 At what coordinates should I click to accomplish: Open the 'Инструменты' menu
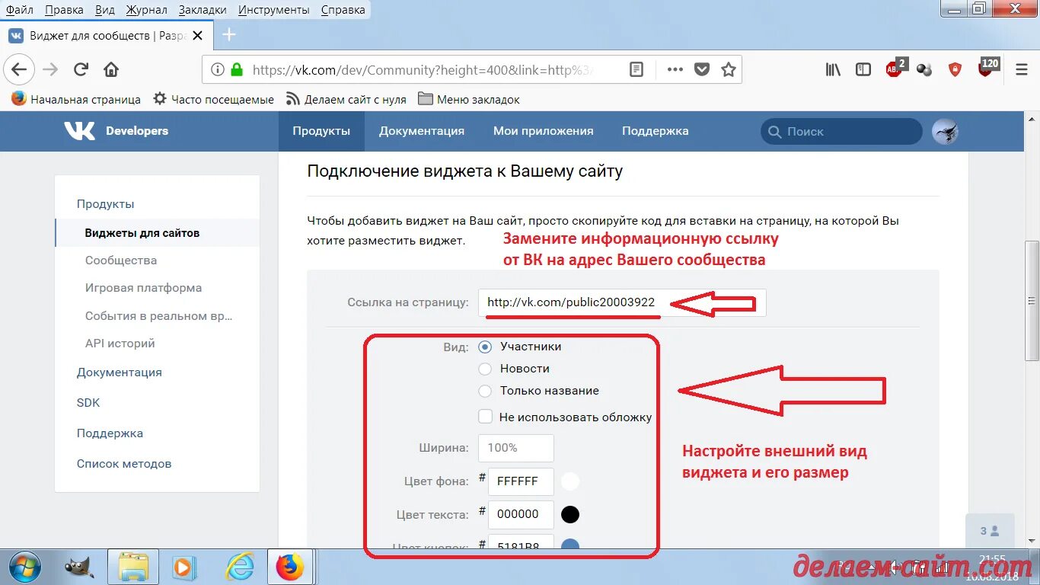point(273,10)
